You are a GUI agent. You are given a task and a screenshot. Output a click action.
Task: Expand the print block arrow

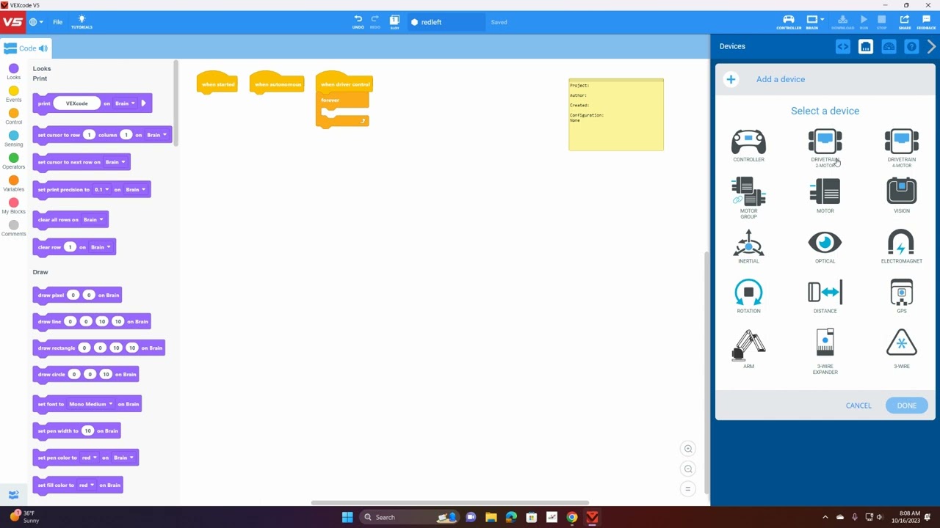point(143,103)
